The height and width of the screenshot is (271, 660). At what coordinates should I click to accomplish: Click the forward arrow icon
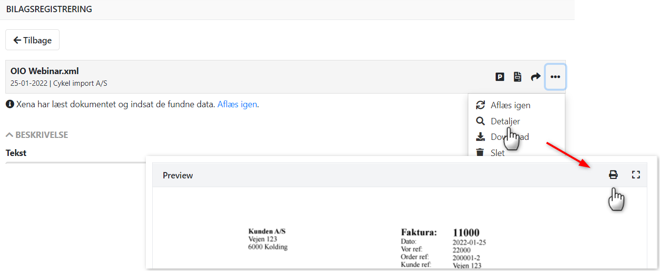(x=536, y=77)
